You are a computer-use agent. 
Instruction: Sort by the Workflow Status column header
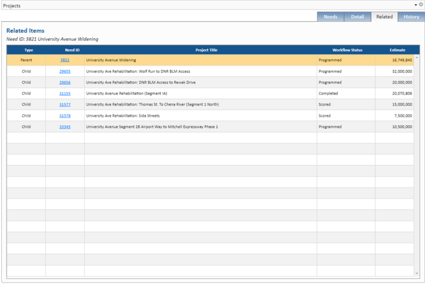[x=347, y=50]
